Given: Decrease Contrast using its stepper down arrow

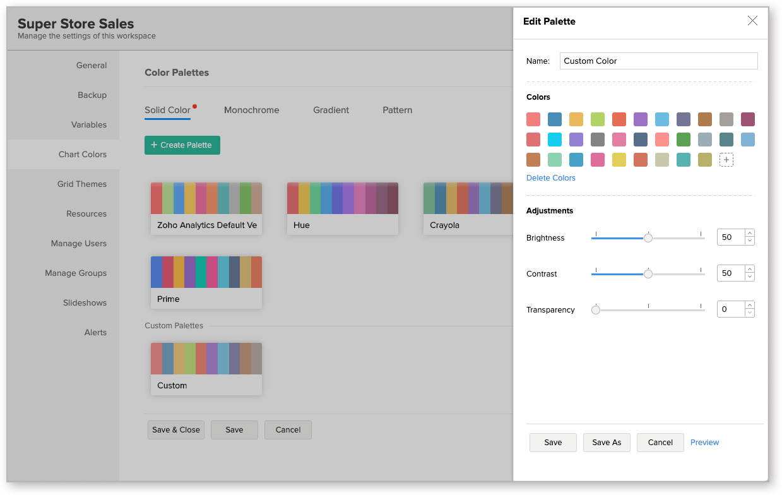Looking at the screenshot, I should [x=749, y=277].
